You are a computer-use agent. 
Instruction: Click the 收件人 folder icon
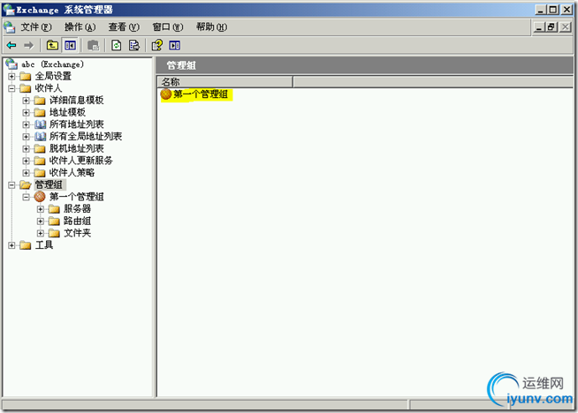(26, 88)
